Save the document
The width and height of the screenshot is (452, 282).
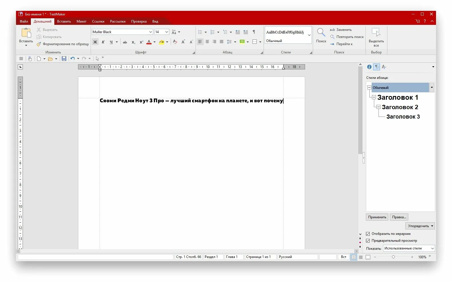[64, 59]
